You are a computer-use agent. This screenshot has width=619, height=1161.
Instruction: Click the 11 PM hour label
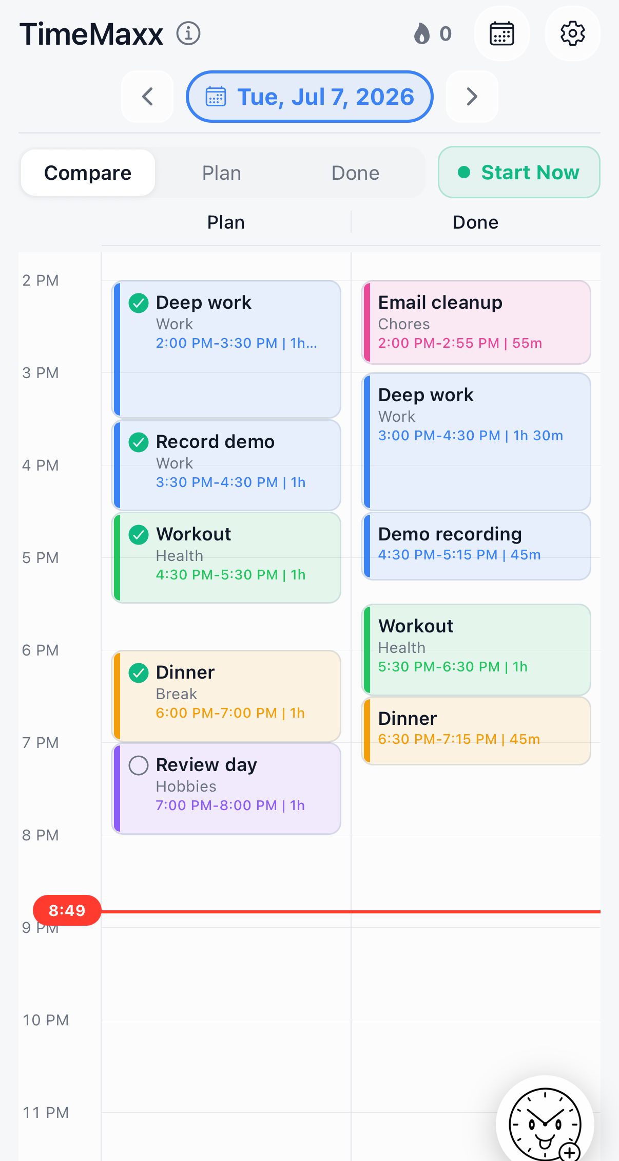46,1113
